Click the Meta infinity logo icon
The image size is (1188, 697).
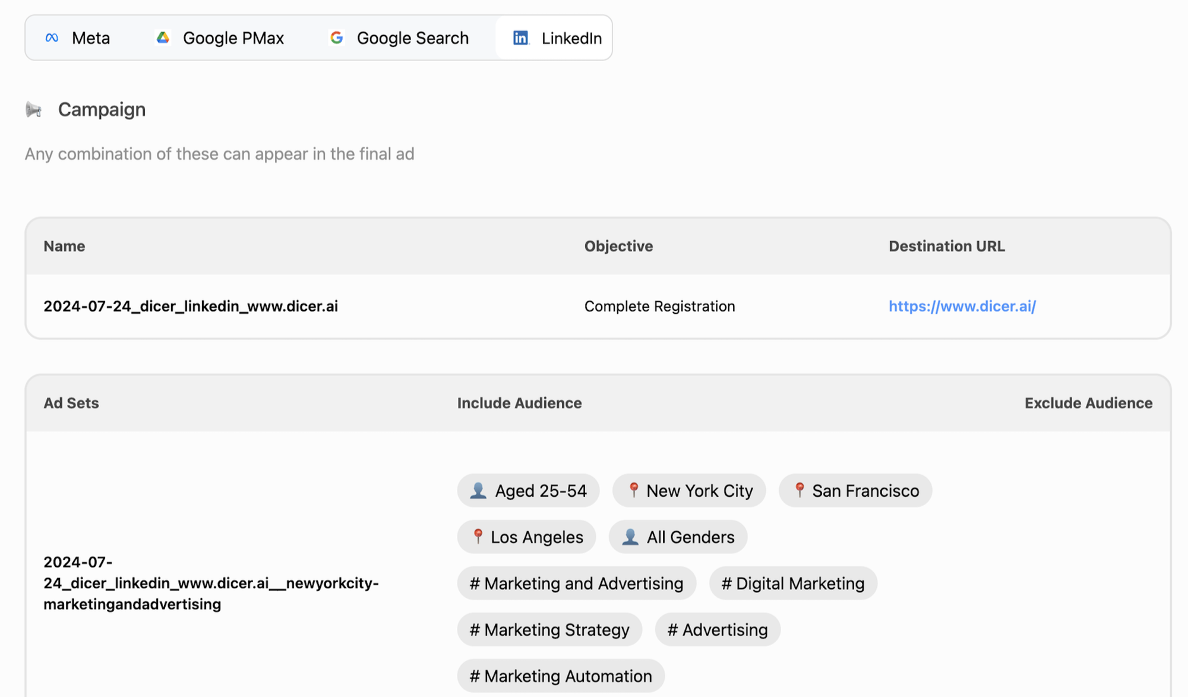click(52, 38)
